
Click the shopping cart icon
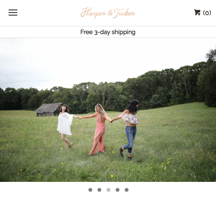[x=197, y=13]
